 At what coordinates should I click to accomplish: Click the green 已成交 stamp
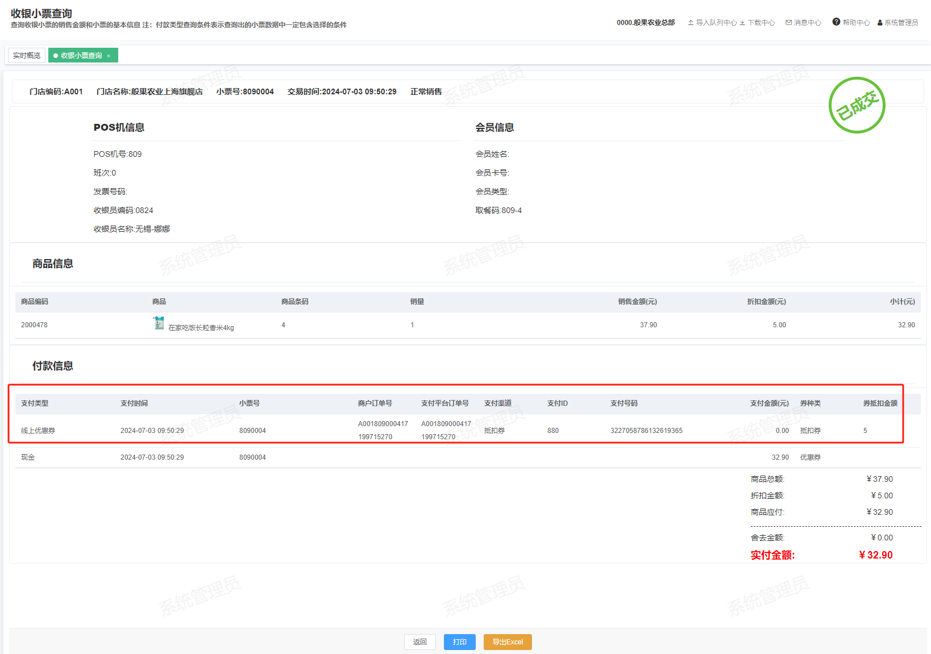857,105
